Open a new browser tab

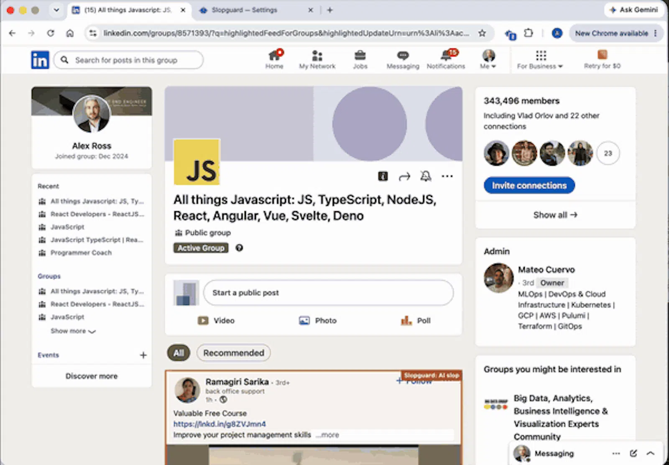pos(330,10)
